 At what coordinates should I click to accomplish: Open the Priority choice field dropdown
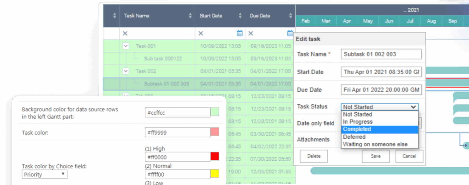tap(44, 174)
